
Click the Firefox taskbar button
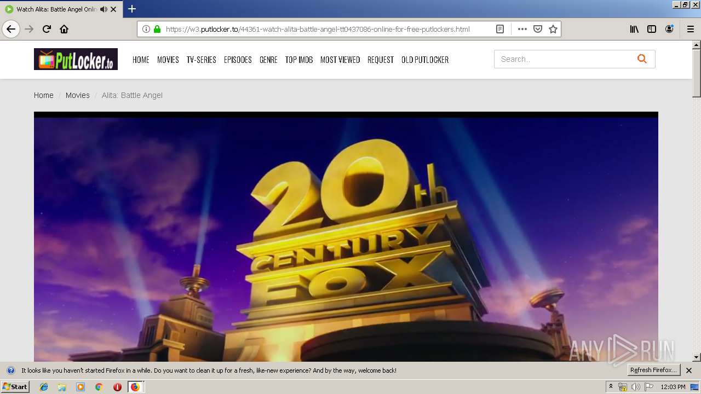pyautogui.click(x=135, y=387)
